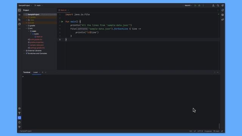Open the Commit tool window icon
Viewport: 242px width, 136px height.
click(x=19, y=15)
